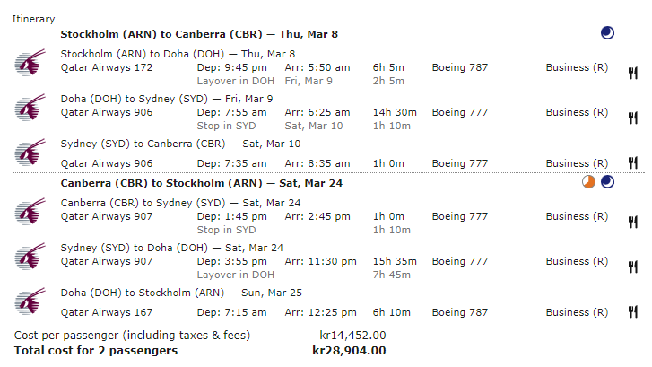The height and width of the screenshot is (367, 652).
Task: Click orange layover icon on return trip header
Action: pos(588,182)
